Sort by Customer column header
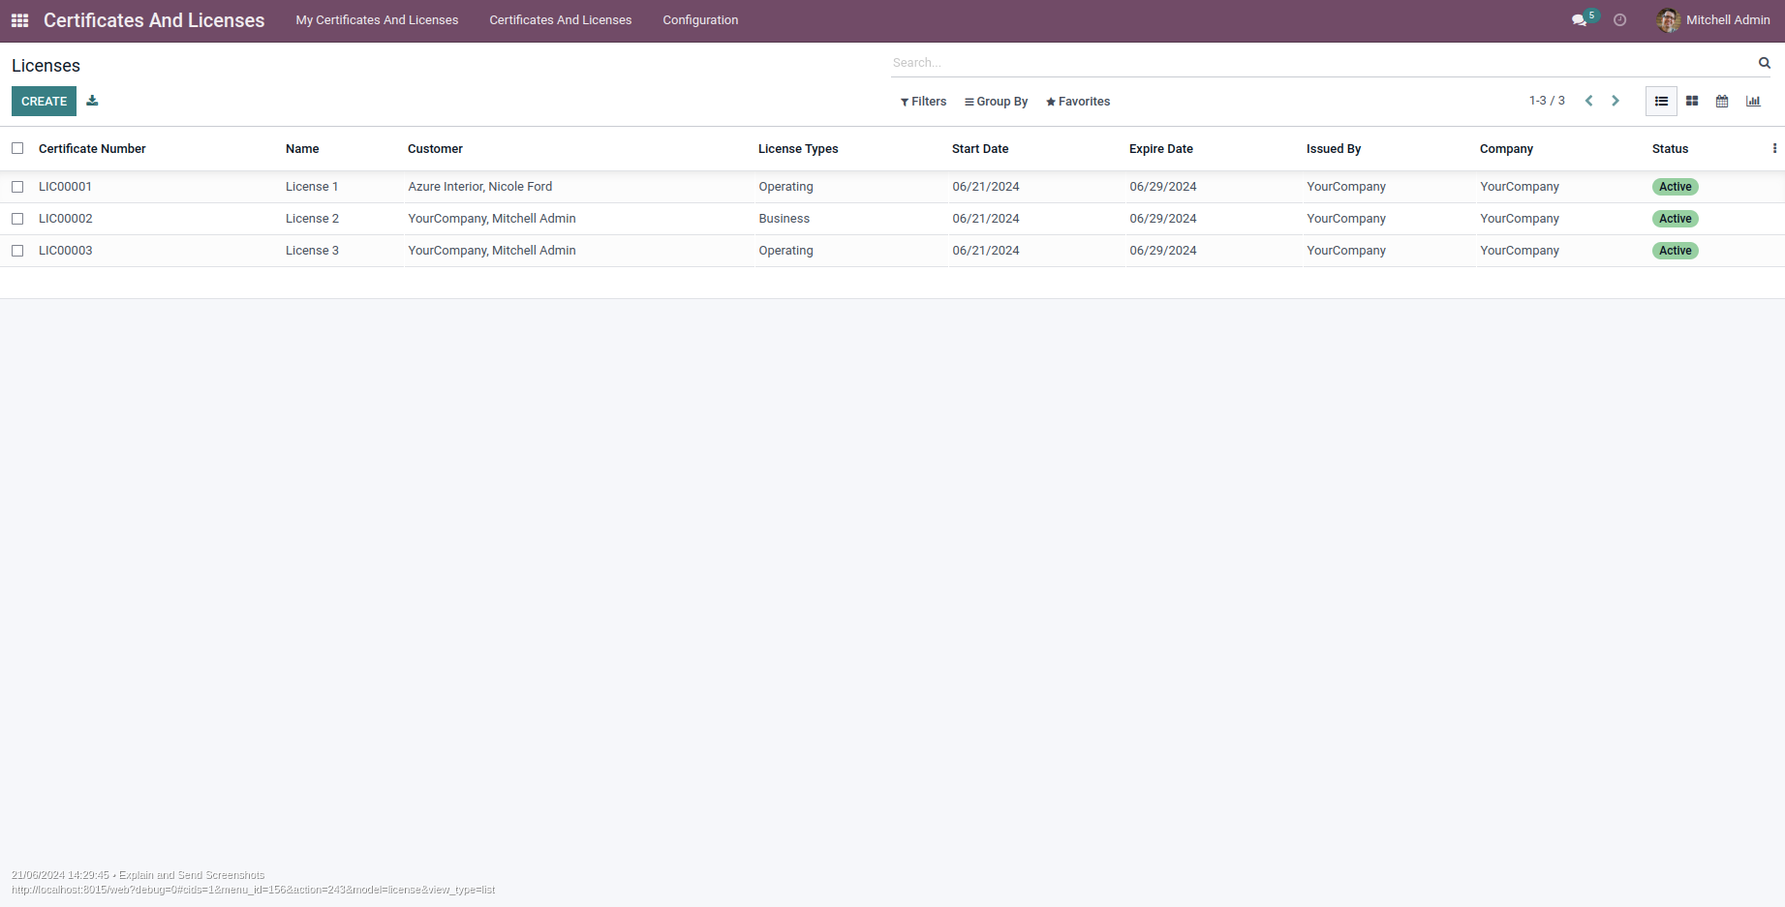Image resolution: width=1785 pixels, height=907 pixels. 435,149
